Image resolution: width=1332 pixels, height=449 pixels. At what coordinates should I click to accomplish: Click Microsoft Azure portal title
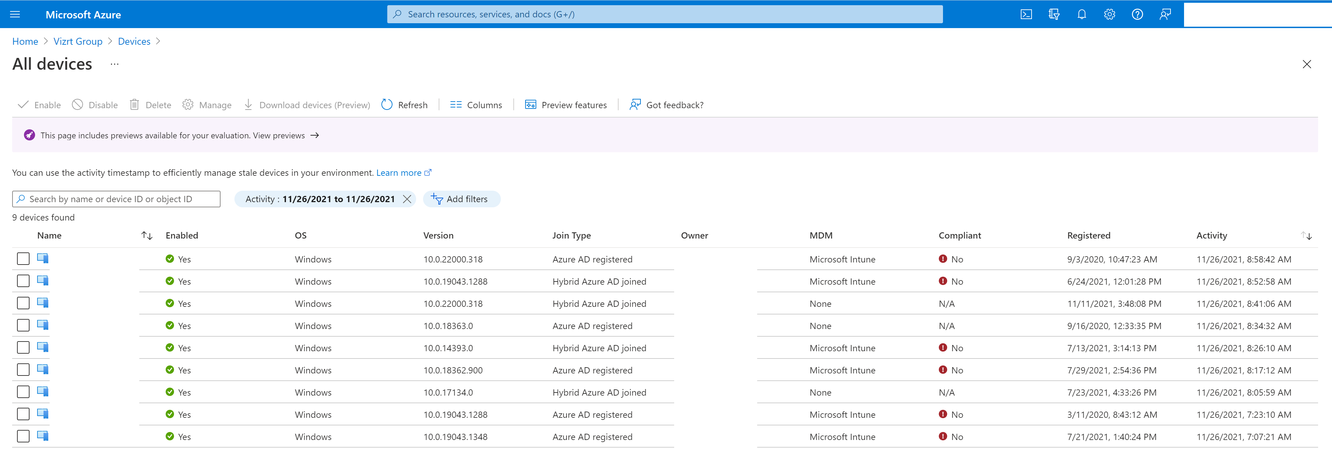pyautogui.click(x=83, y=15)
